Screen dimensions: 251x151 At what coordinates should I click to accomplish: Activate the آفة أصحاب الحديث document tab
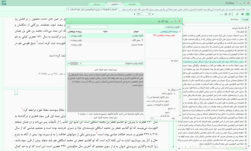183,10
